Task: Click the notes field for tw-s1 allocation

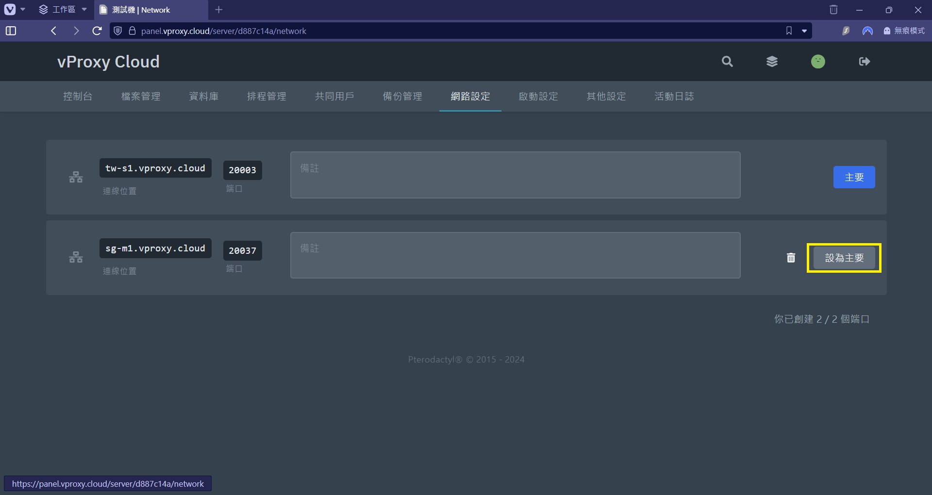Action: point(515,175)
